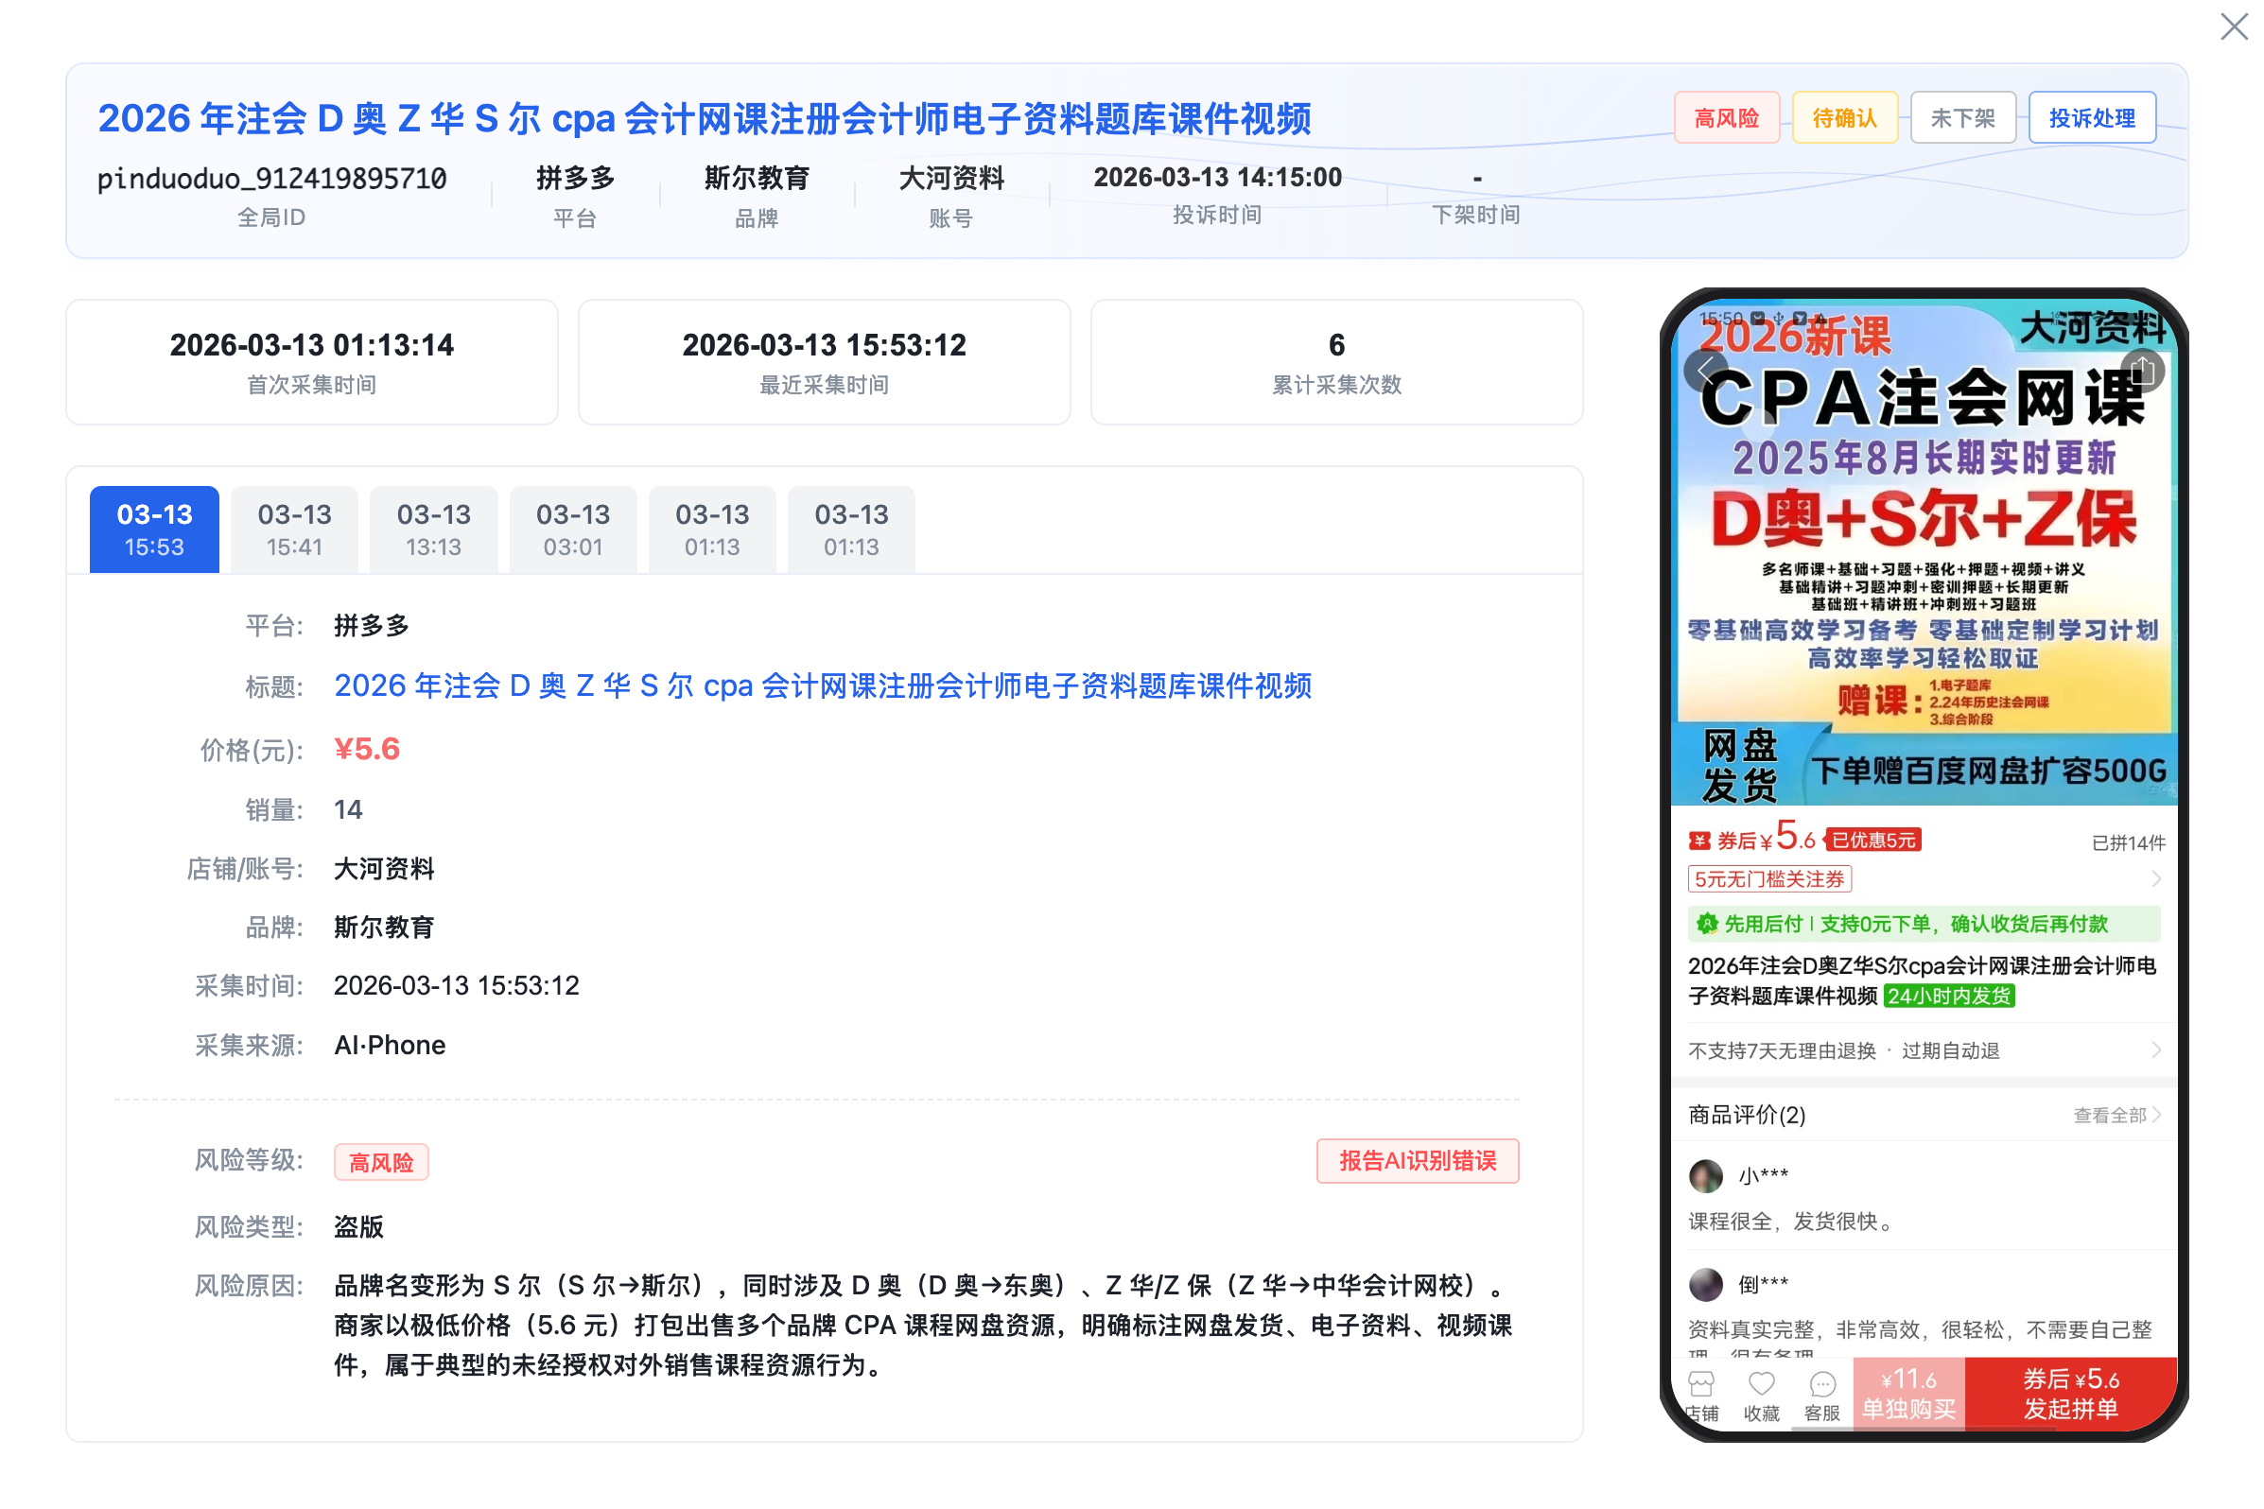Switch to the 03-13 15:41 snapshot tab
Viewport: 2264px width, 1509px height.
[293, 529]
